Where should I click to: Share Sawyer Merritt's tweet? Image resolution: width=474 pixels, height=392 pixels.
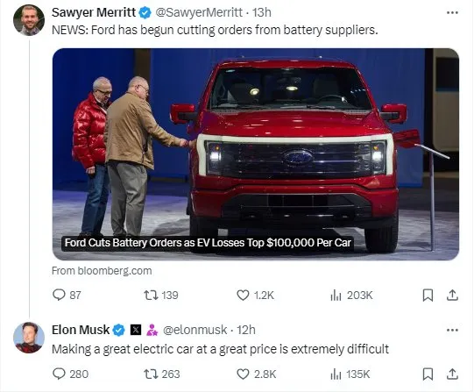(452, 295)
